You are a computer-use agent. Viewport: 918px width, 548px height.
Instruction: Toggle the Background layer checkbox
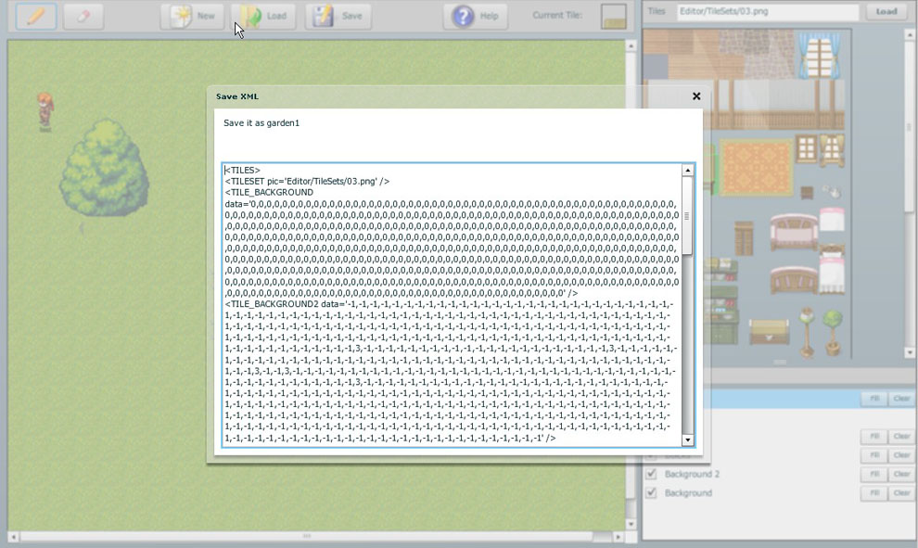click(651, 493)
